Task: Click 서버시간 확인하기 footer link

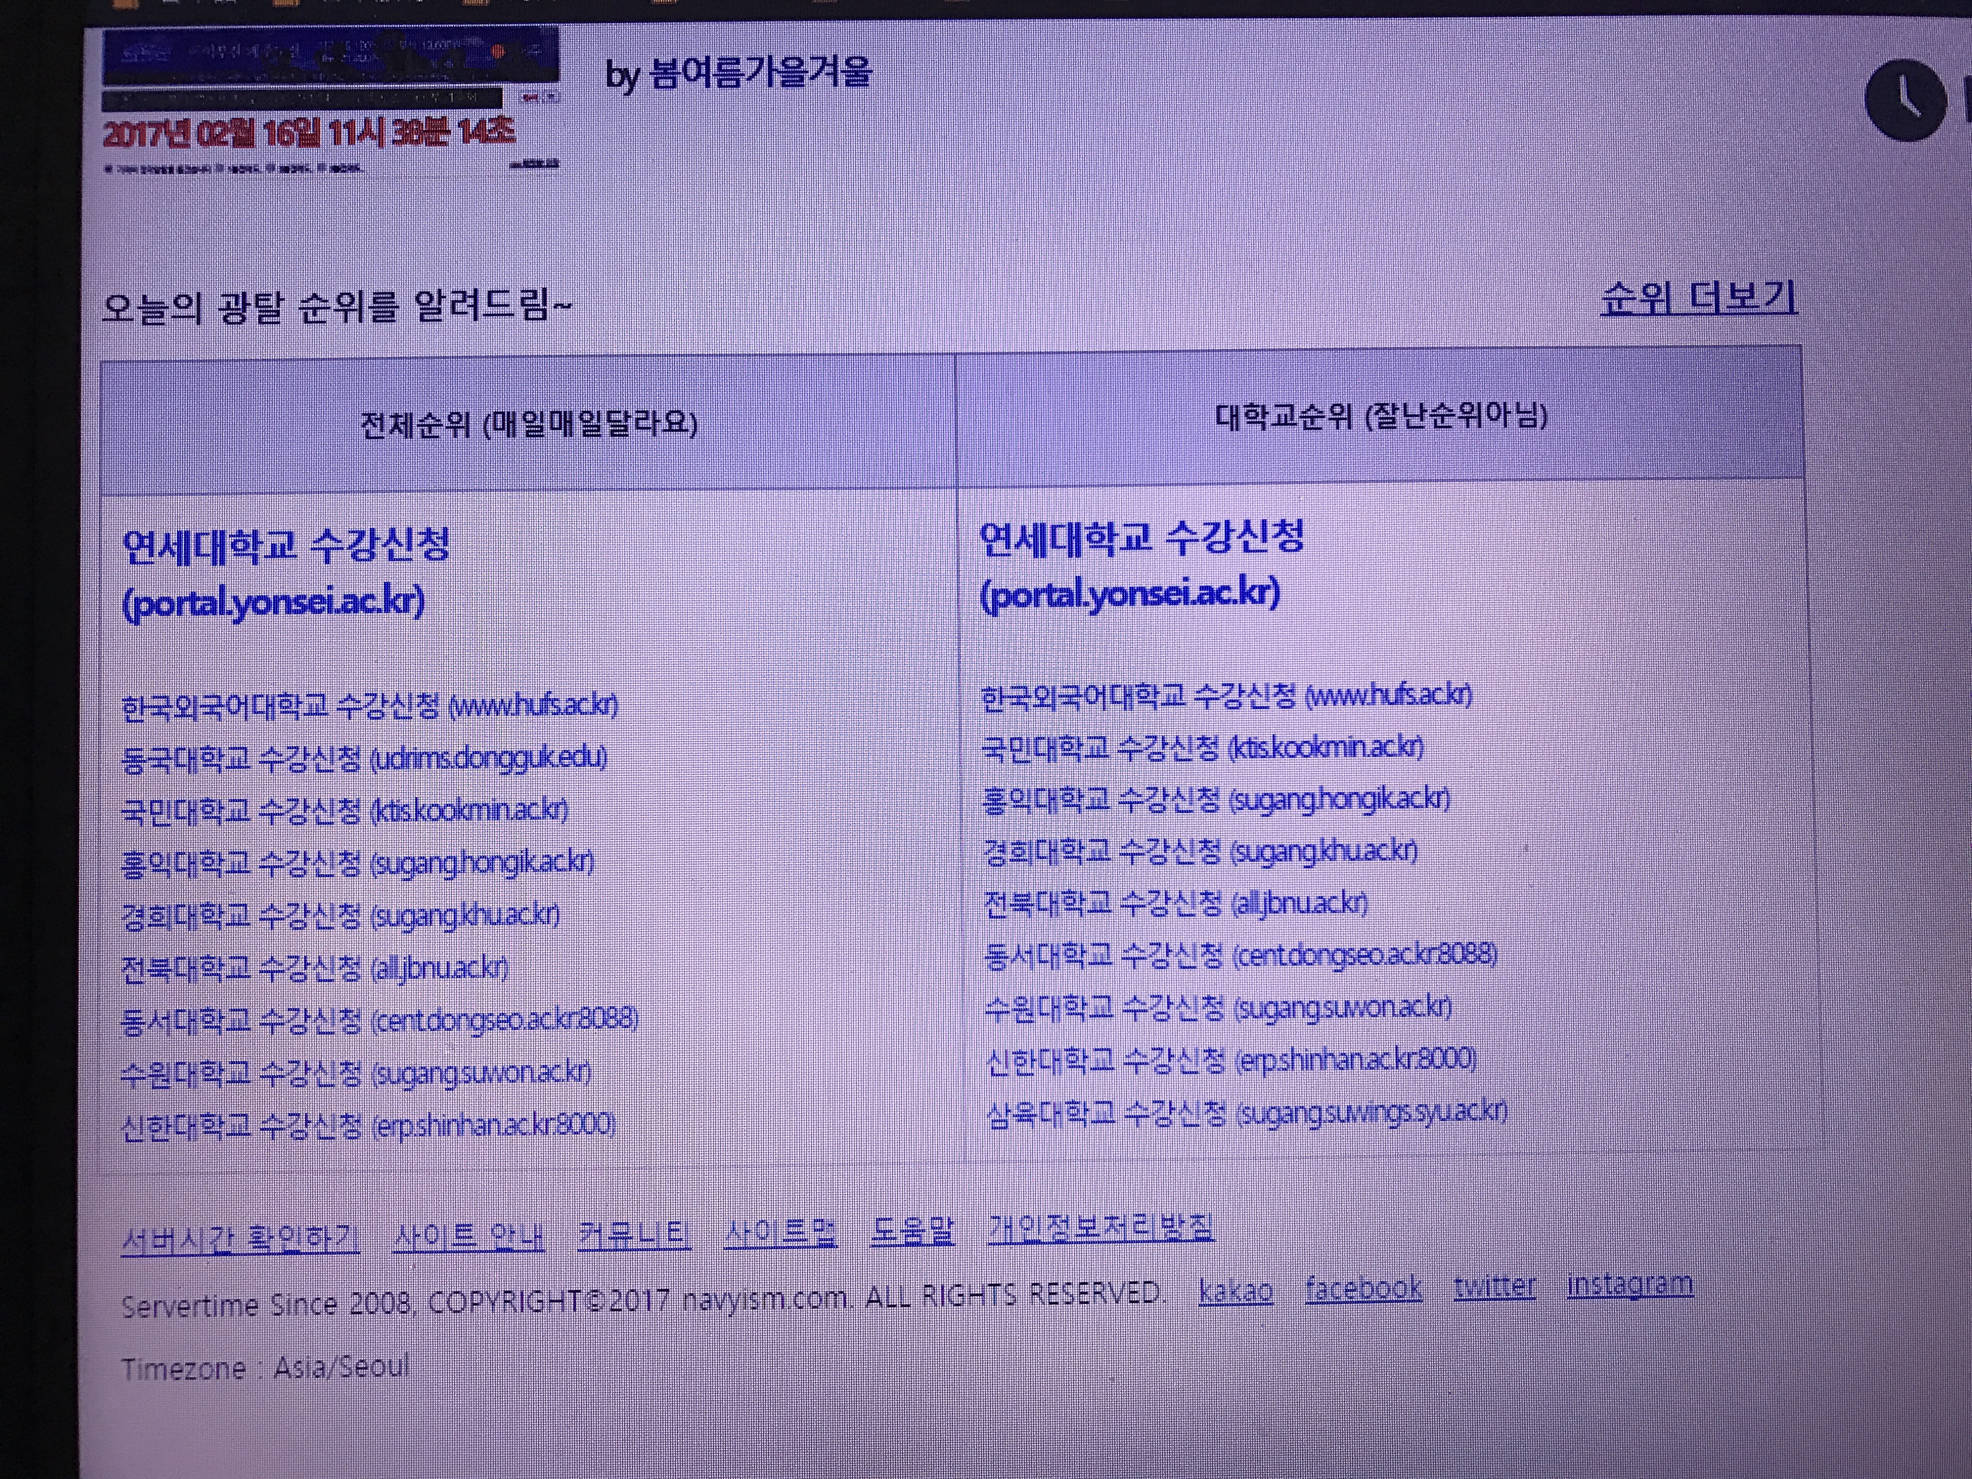Action: [241, 1238]
